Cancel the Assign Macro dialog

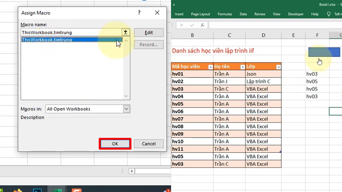tap(149, 144)
